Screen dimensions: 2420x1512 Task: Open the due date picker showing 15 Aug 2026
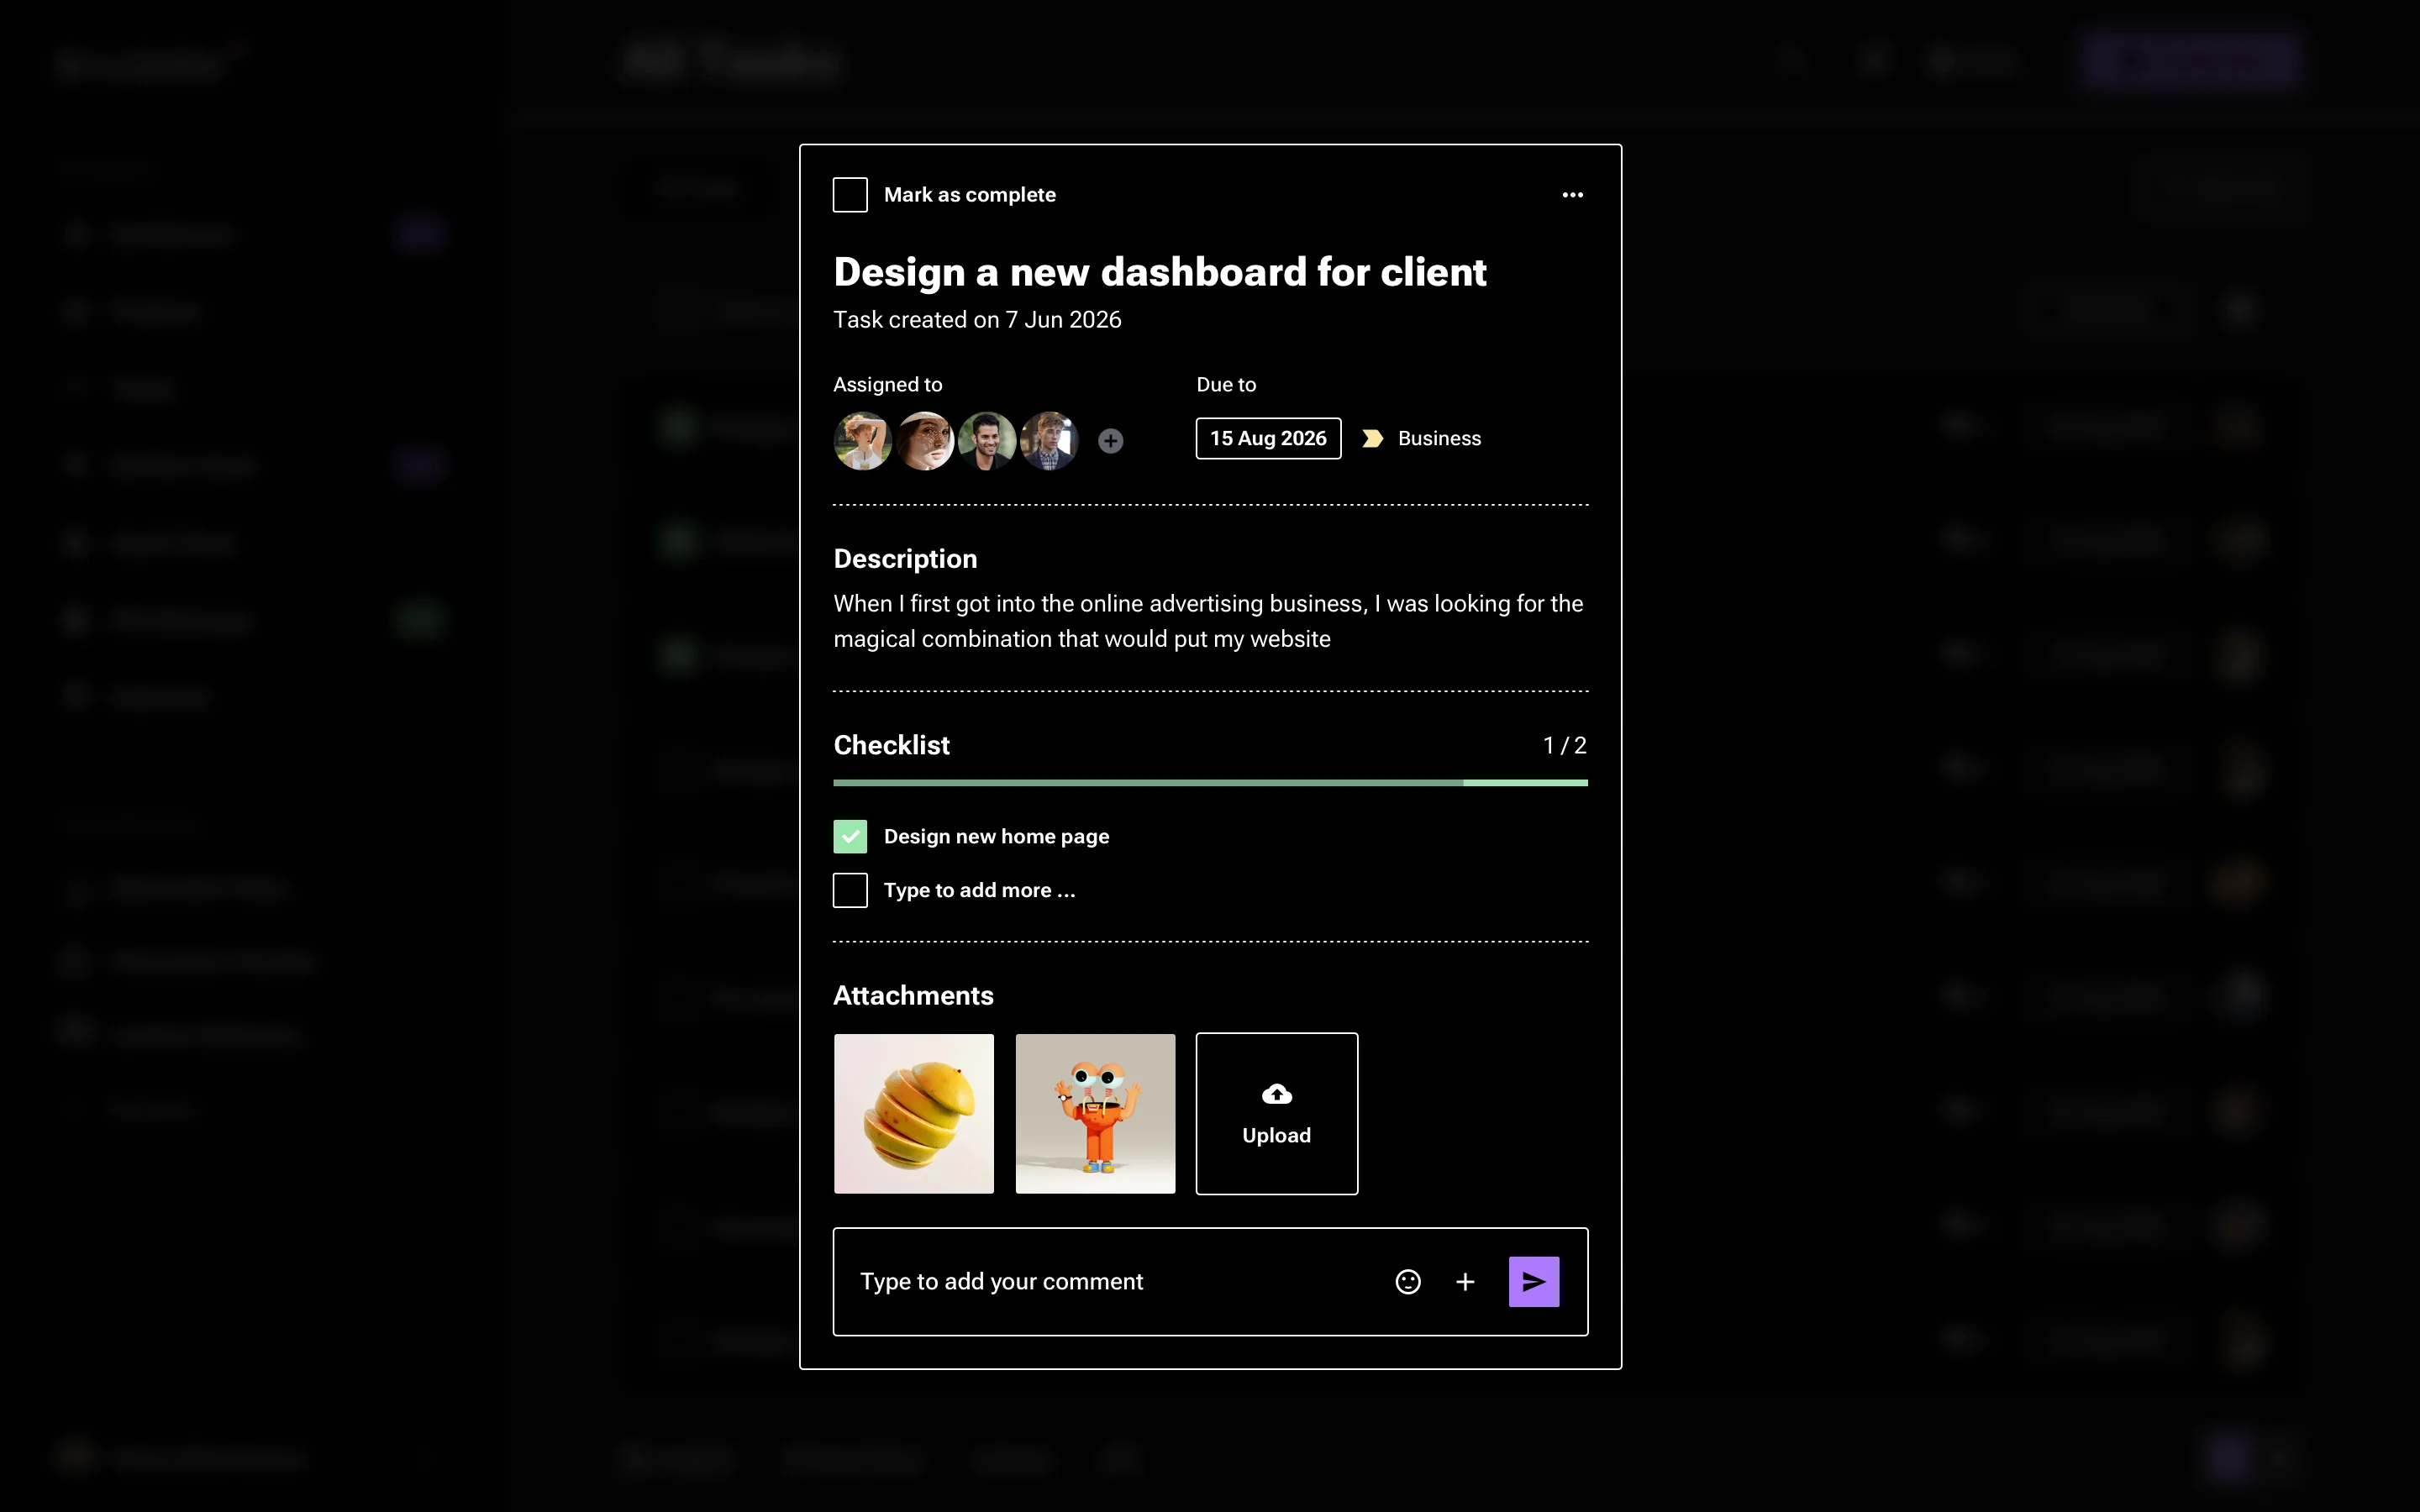tap(1267, 438)
